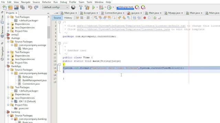Toggle Bookmark on current line

pyautogui.click(x=129, y=18)
